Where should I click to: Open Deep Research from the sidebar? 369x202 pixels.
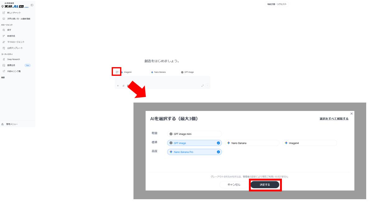point(13,59)
